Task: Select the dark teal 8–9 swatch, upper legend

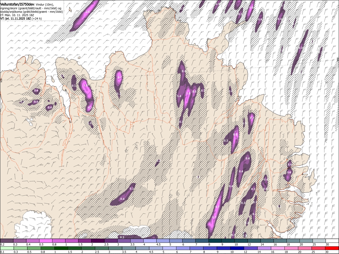Action: tap(215, 240)
